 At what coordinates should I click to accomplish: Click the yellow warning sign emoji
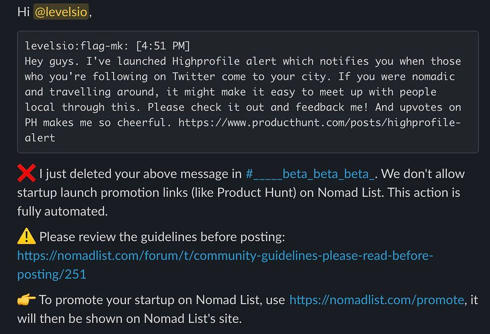pyautogui.click(x=26, y=237)
